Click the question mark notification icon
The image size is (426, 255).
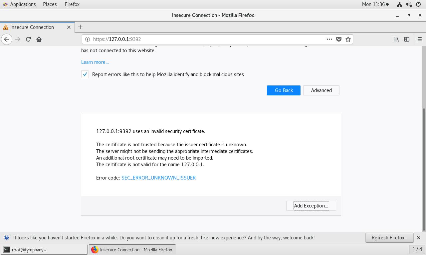(x=6, y=238)
